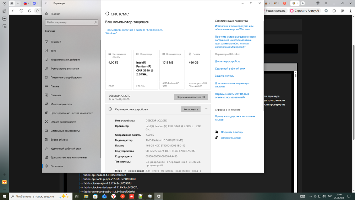Screen dimensions: 355x200
Task: Click the Проецирование на этот компьютер icon
Action: [x=47, y=113]
